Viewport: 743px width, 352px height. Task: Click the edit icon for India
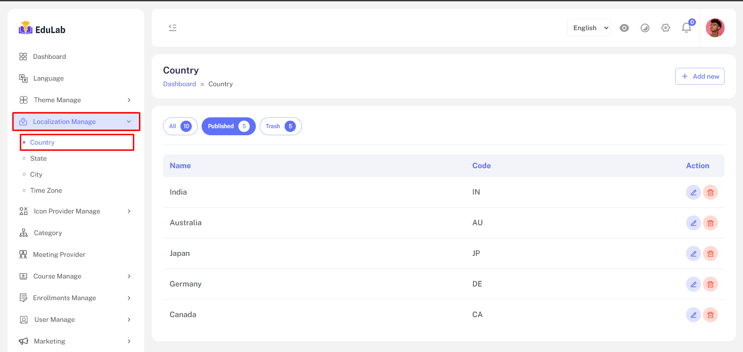[693, 192]
